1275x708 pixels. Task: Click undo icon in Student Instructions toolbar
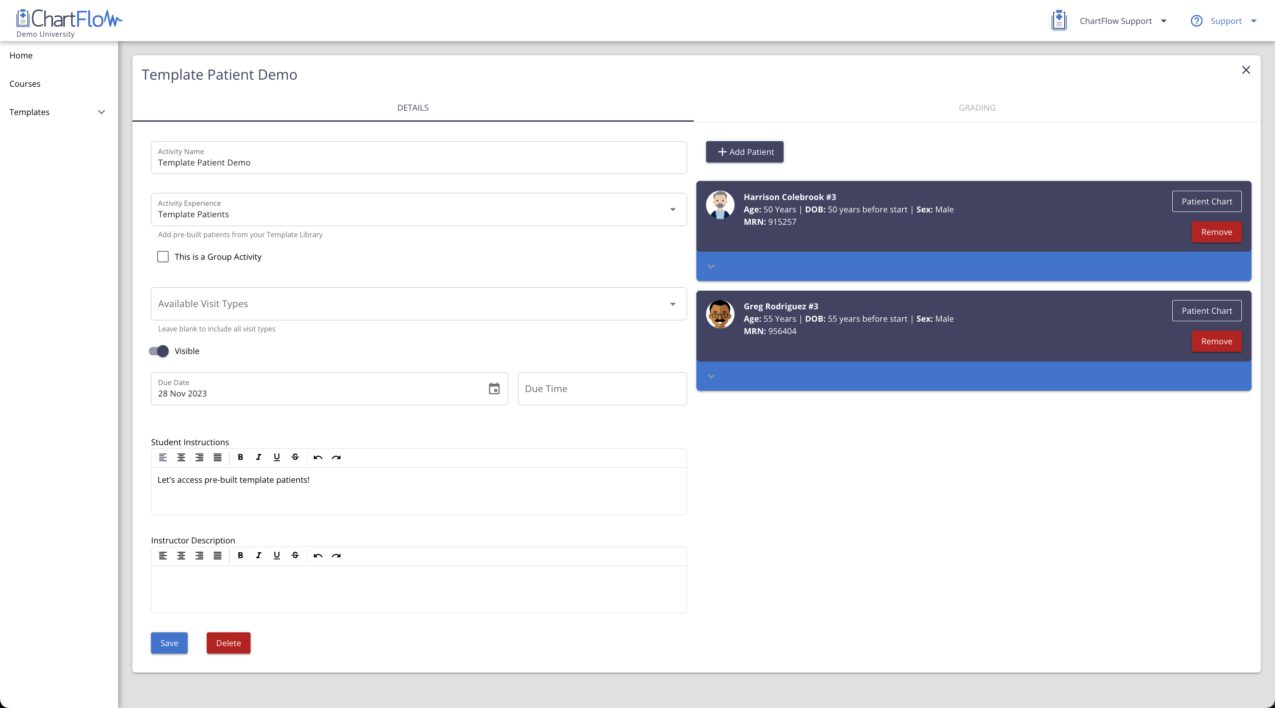318,457
